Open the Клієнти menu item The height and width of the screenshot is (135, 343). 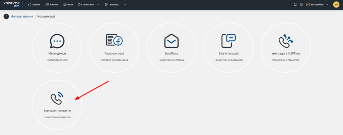(x=52, y=5)
